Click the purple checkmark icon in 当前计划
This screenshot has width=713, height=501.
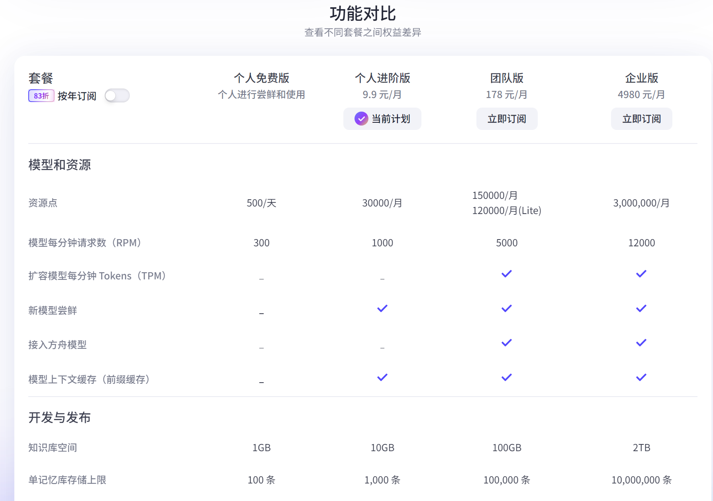tap(361, 119)
